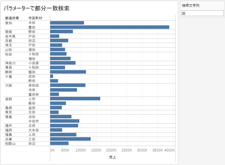
Task: Select the 500K axis tick label
Action: tap(65, 150)
